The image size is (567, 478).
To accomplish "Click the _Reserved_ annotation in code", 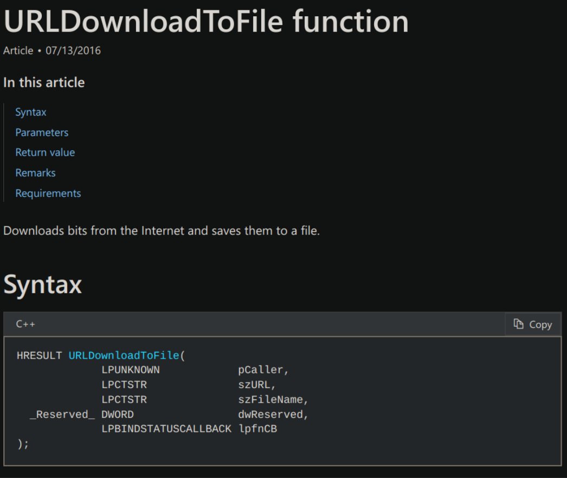I will [62, 415].
